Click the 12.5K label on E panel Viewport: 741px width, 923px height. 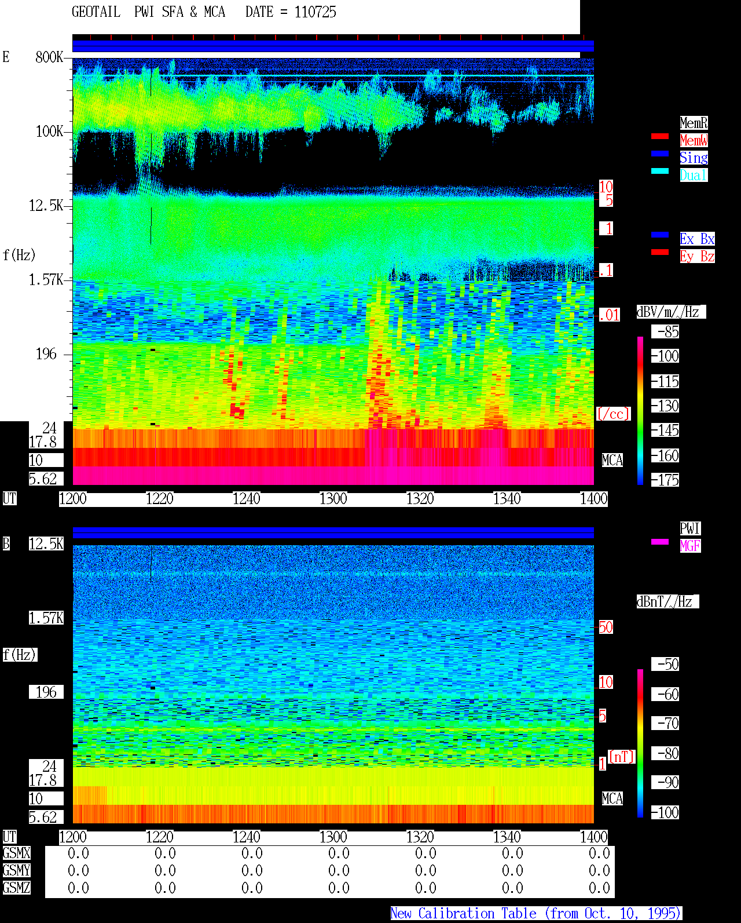point(46,205)
